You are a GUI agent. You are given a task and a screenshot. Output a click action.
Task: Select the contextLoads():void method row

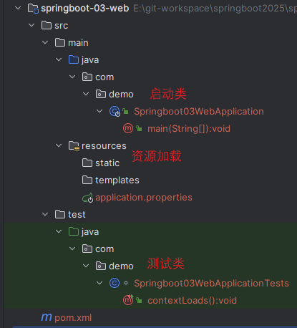[193, 301]
